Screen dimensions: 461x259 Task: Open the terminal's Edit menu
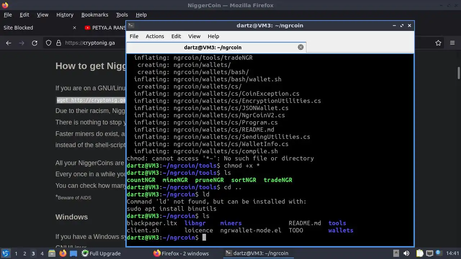click(x=176, y=36)
